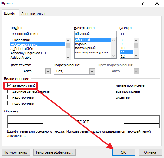The image size is (164, 158).
Task: Confirm with the OK button
Action: coord(123,152)
